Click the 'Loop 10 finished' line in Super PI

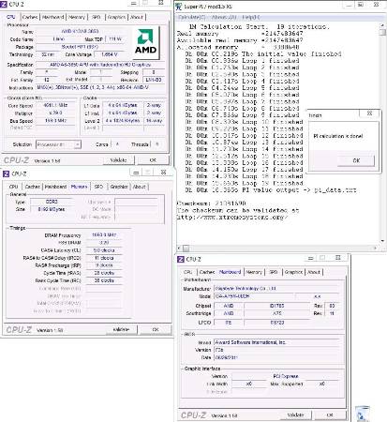(x=245, y=122)
